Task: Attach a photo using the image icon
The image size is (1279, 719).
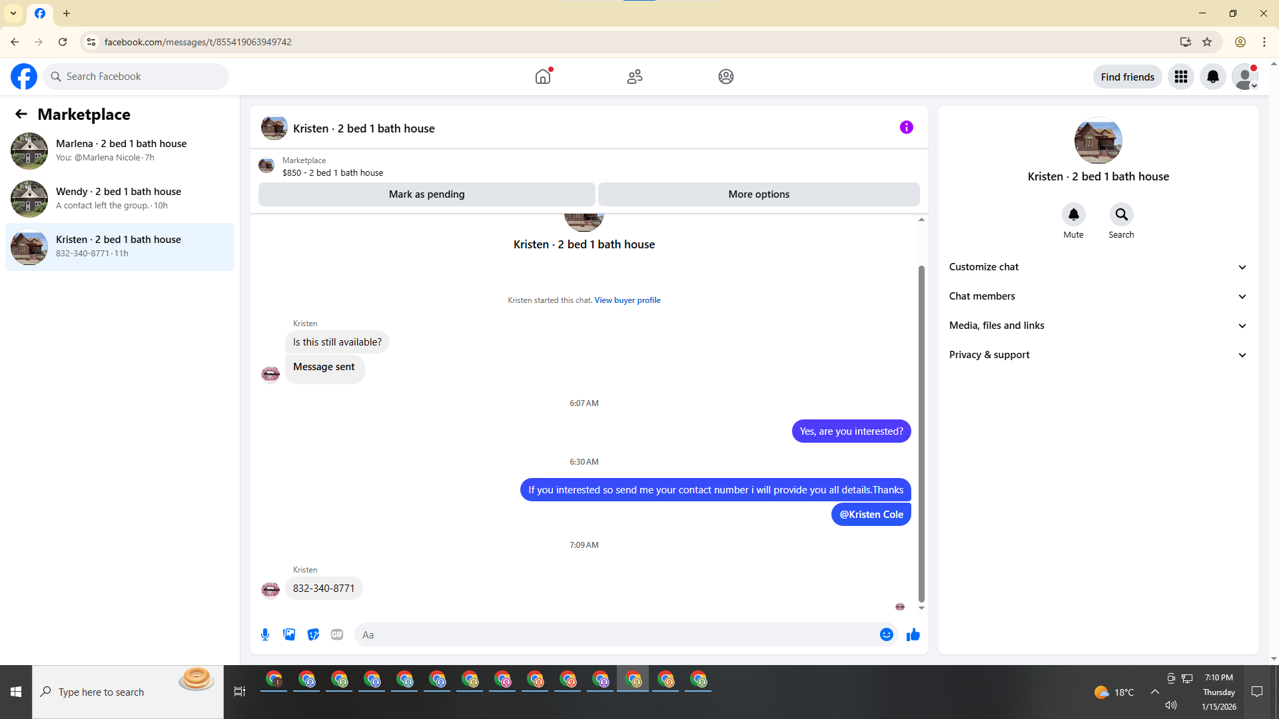Action: 289,634
